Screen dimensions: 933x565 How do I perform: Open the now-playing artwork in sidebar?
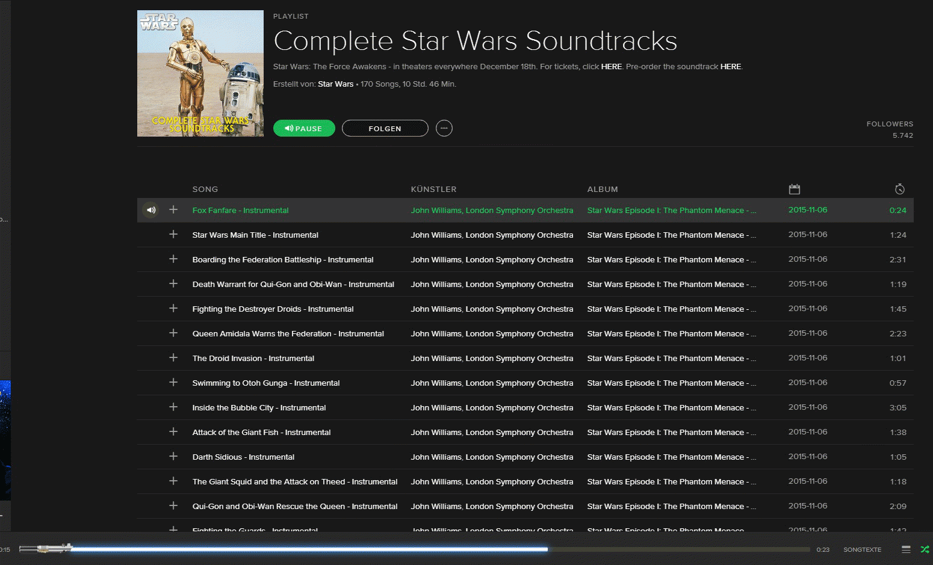point(5,440)
